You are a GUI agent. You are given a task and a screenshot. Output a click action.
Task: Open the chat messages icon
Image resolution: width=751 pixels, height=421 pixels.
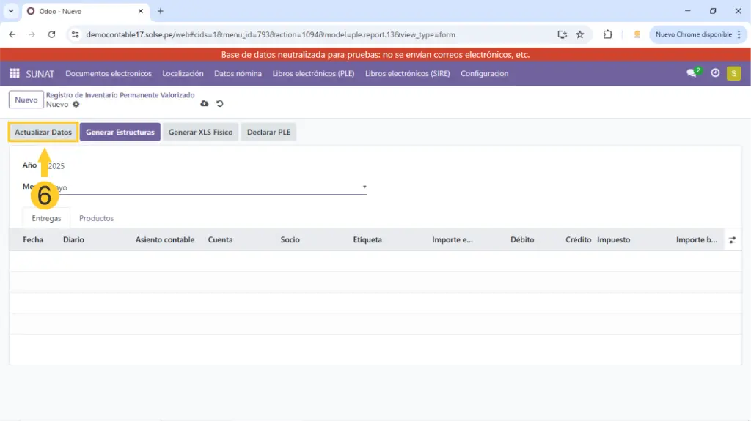[692, 73]
